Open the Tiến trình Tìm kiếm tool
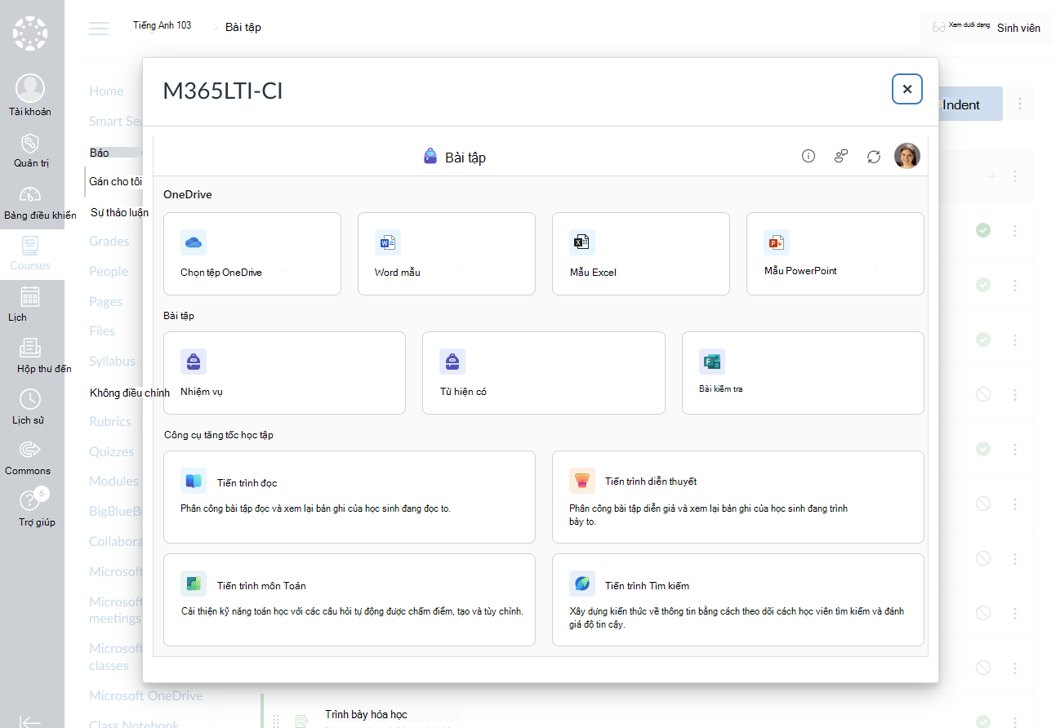1060x728 pixels. pyautogui.click(x=738, y=600)
